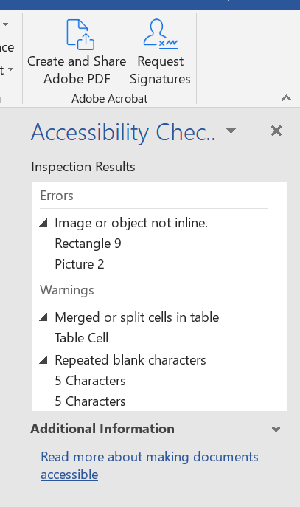Click the Create and Share Adobe PDF icon

(x=80, y=35)
